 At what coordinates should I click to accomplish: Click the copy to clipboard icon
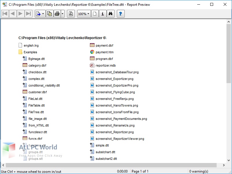click(49, 14)
